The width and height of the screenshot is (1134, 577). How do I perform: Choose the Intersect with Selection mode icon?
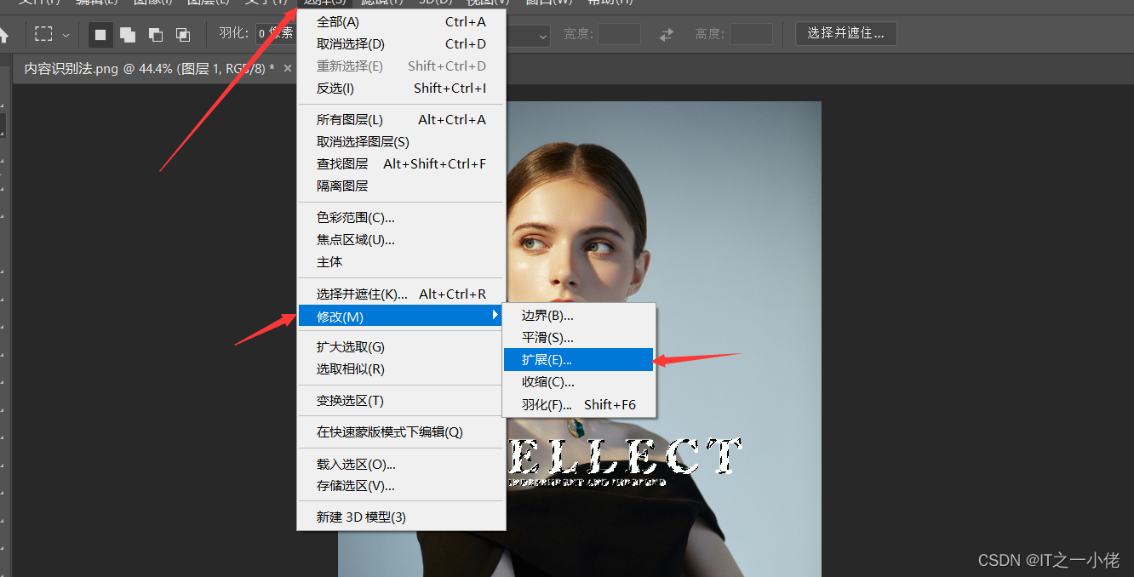[183, 35]
